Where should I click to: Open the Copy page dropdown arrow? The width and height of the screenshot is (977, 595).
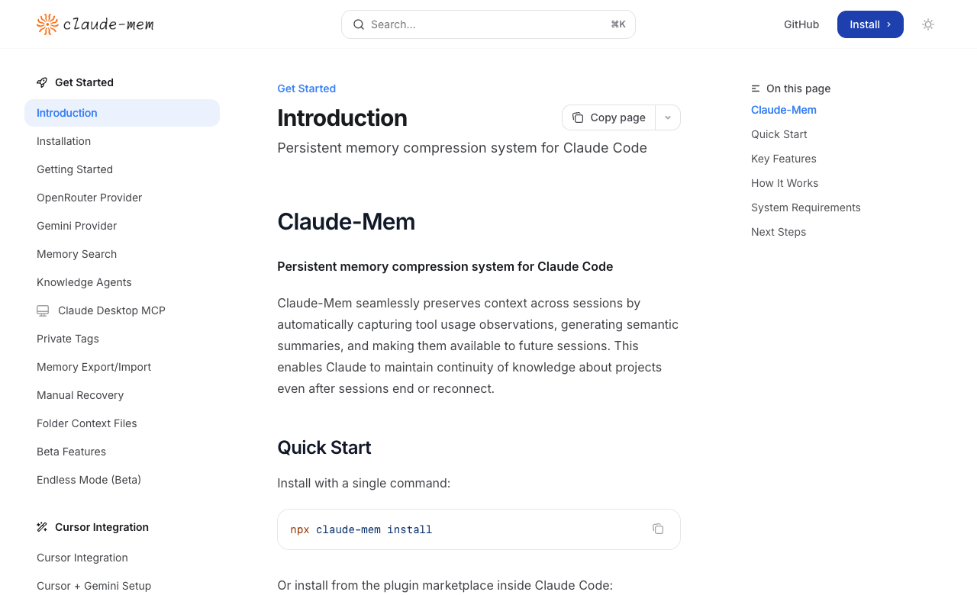point(668,117)
